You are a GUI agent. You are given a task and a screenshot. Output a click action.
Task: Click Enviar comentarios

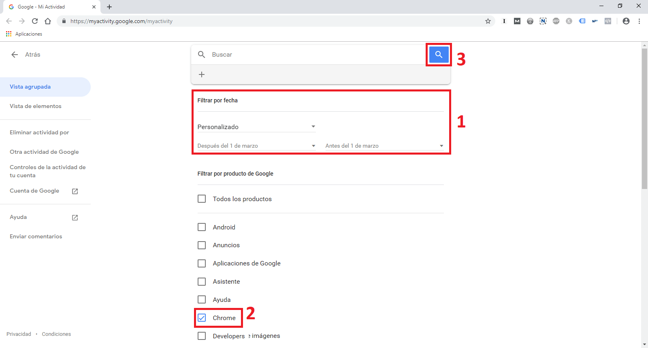[x=36, y=236]
